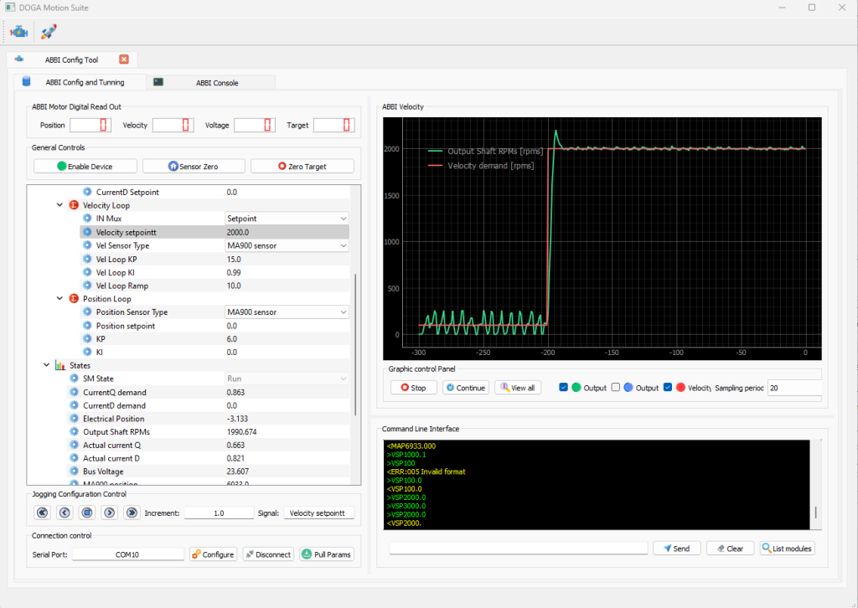Select the CurrentQ demand row
The width and height of the screenshot is (858, 608).
coord(208,392)
